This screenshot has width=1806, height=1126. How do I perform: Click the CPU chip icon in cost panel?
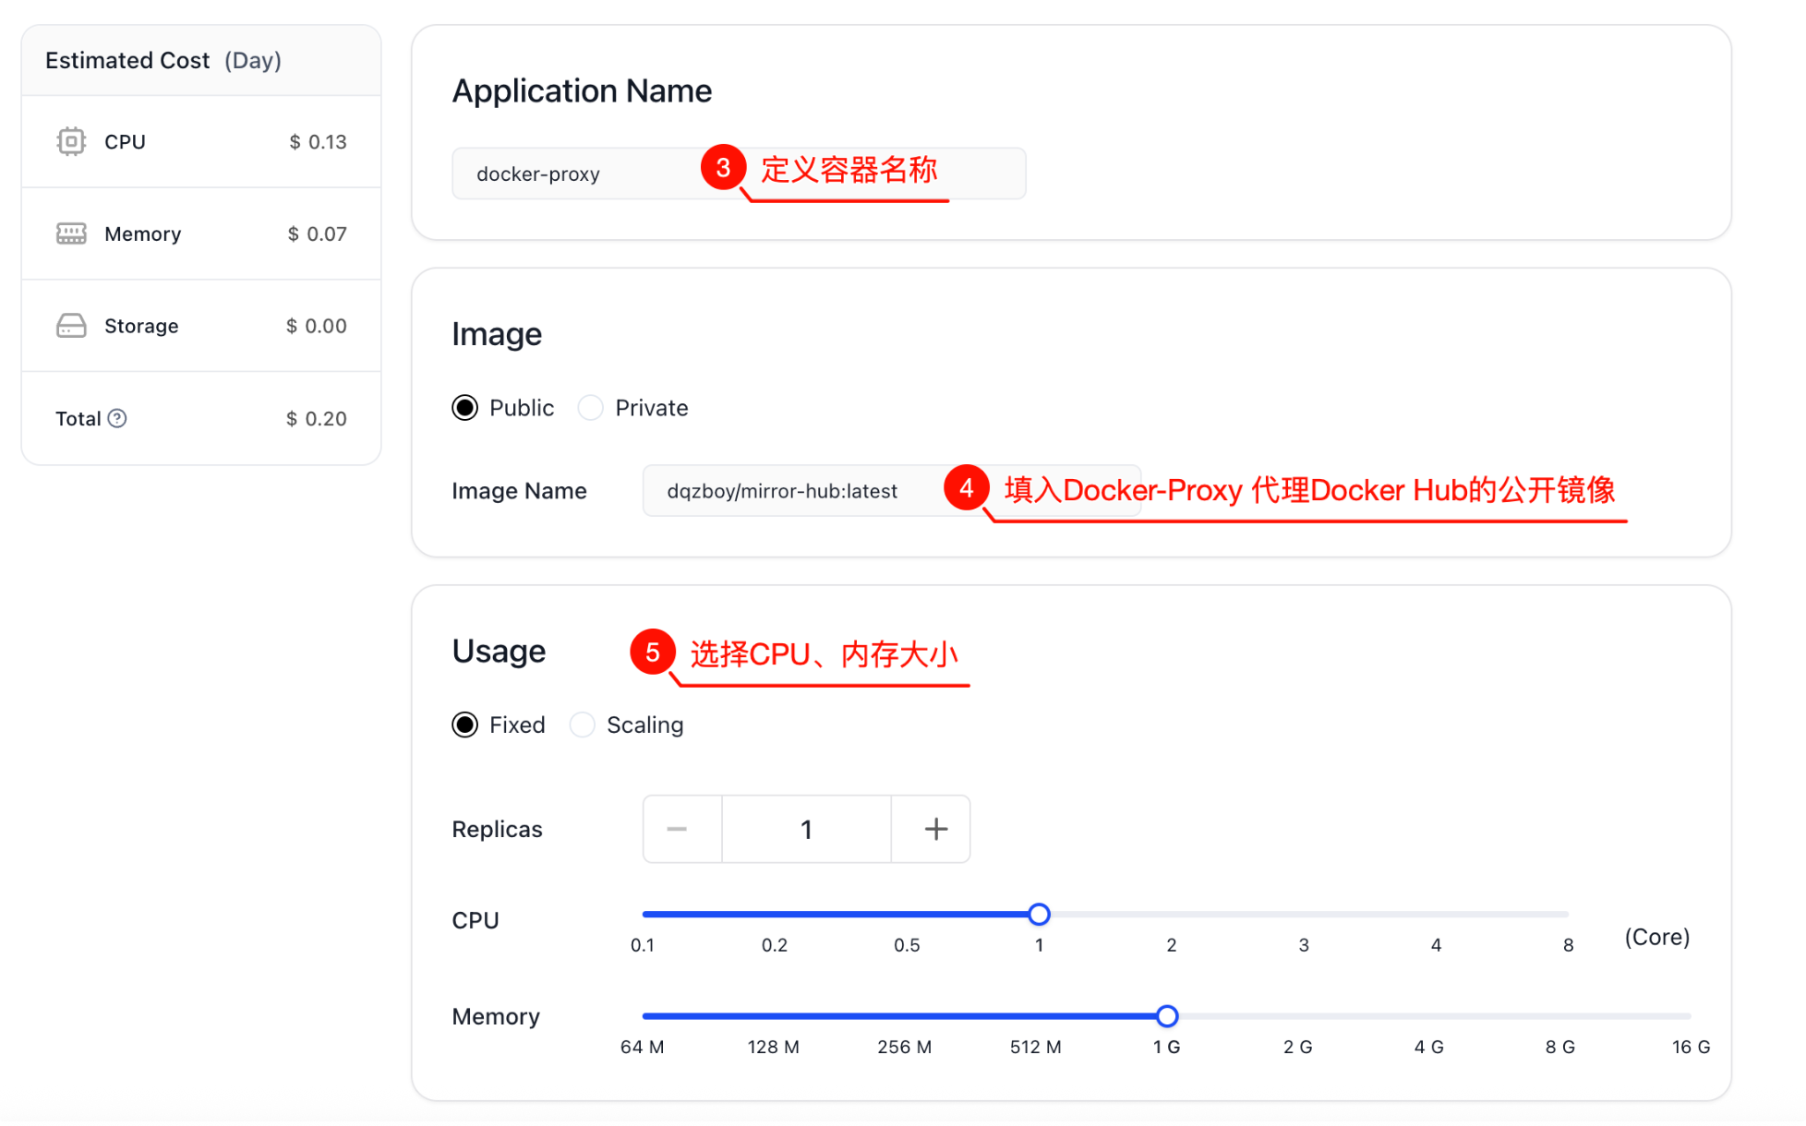[x=71, y=141]
